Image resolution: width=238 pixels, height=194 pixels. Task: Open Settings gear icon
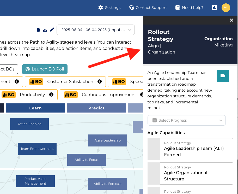[x=100, y=8]
